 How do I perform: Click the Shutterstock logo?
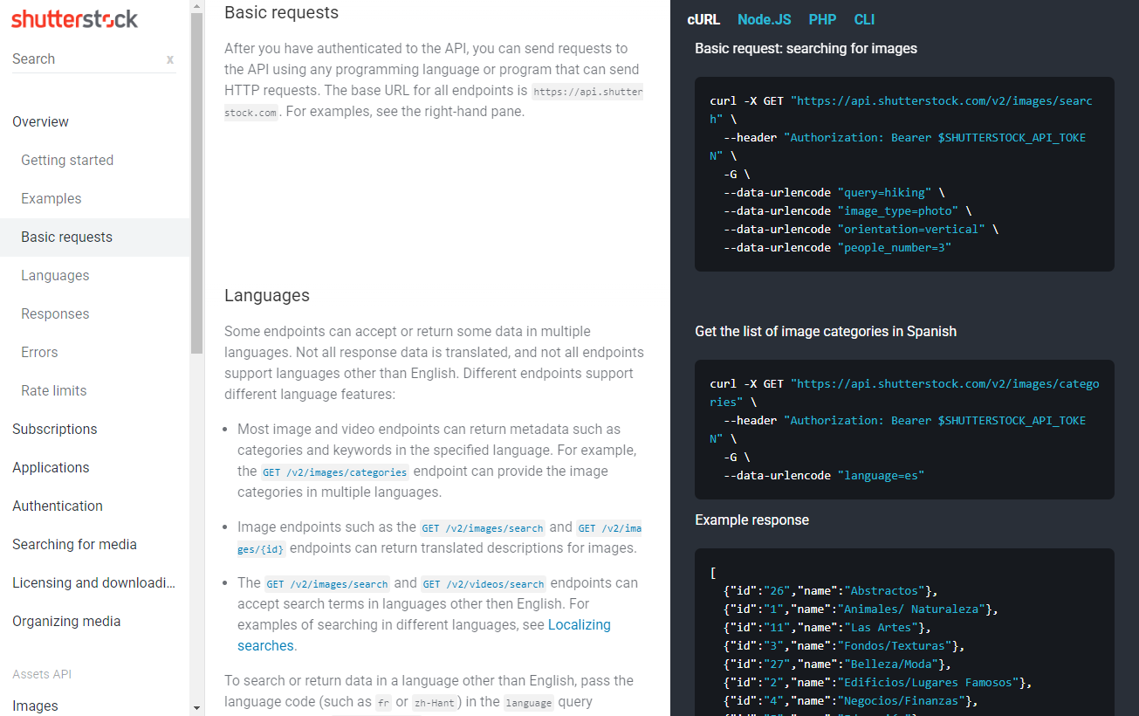tap(74, 18)
